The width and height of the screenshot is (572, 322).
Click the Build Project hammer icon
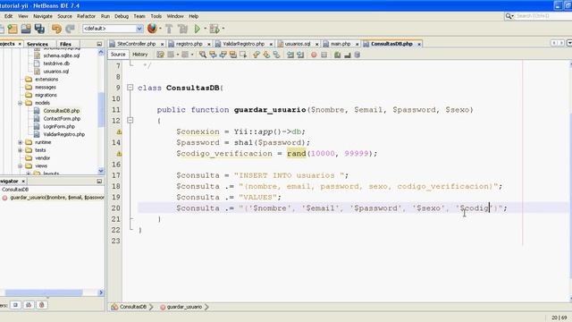pos(169,29)
